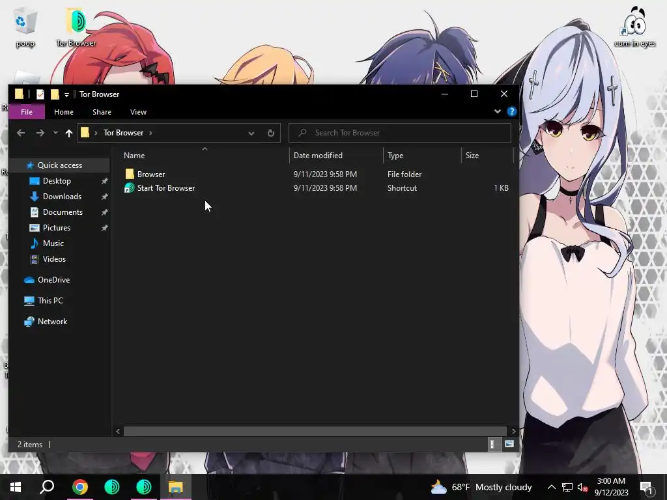This screenshot has width=667, height=500.
Task: Click the Forward navigation arrow
Action: point(40,133)
